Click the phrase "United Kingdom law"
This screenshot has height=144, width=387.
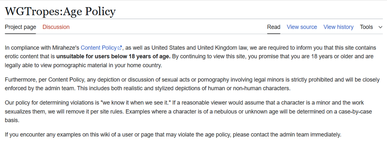[221, 48]
